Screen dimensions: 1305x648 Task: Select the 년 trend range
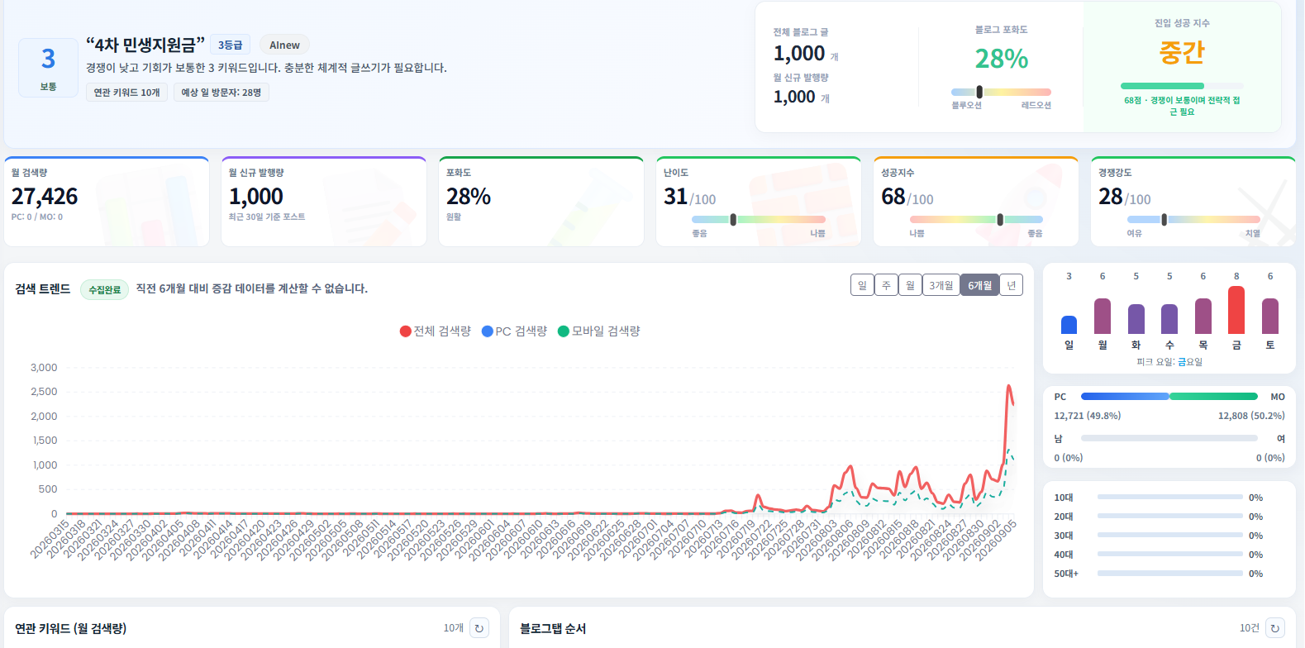coord(1012,285)
